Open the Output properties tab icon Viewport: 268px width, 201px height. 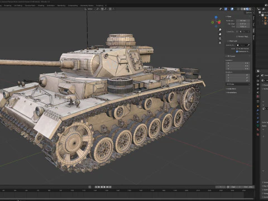pos(258,85)
